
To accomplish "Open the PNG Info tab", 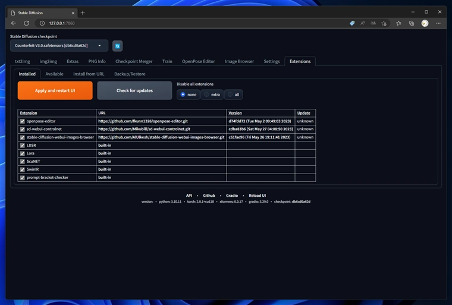I will point(97,61).
